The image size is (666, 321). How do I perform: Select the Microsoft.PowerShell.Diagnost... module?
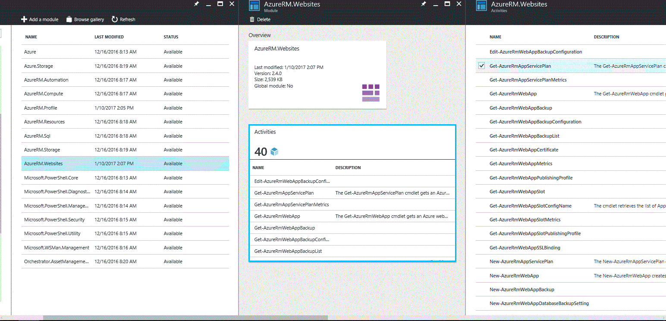coord(125,192)
